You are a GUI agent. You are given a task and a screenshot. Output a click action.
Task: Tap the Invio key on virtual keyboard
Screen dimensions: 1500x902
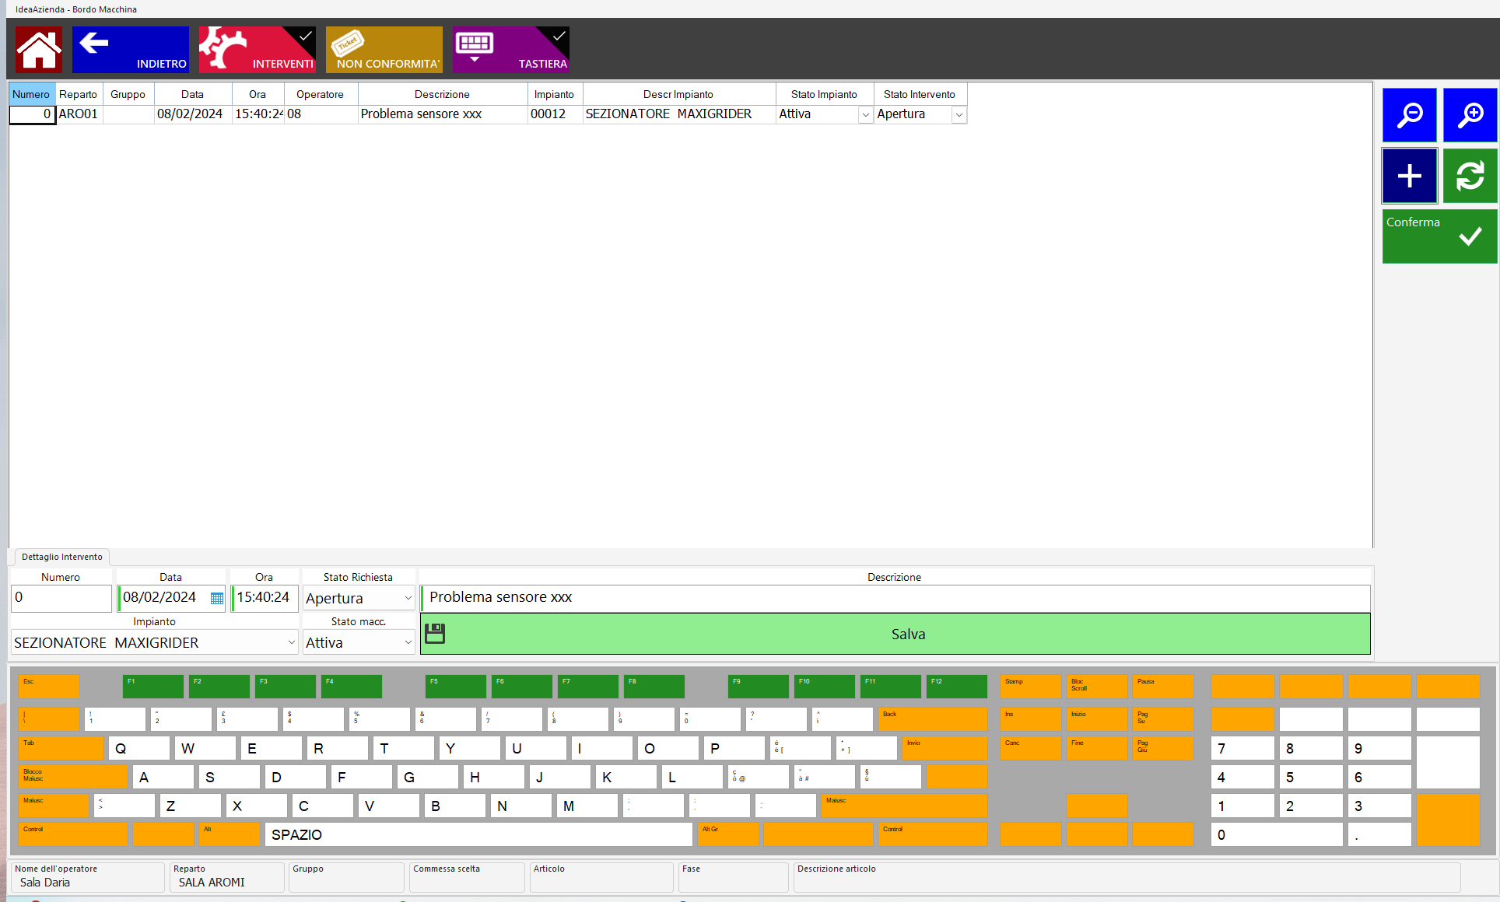pyautogui.click(x=945, y=748)
